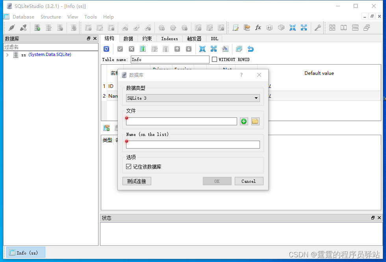Click the add database icon with green plus

coord(37,28)
